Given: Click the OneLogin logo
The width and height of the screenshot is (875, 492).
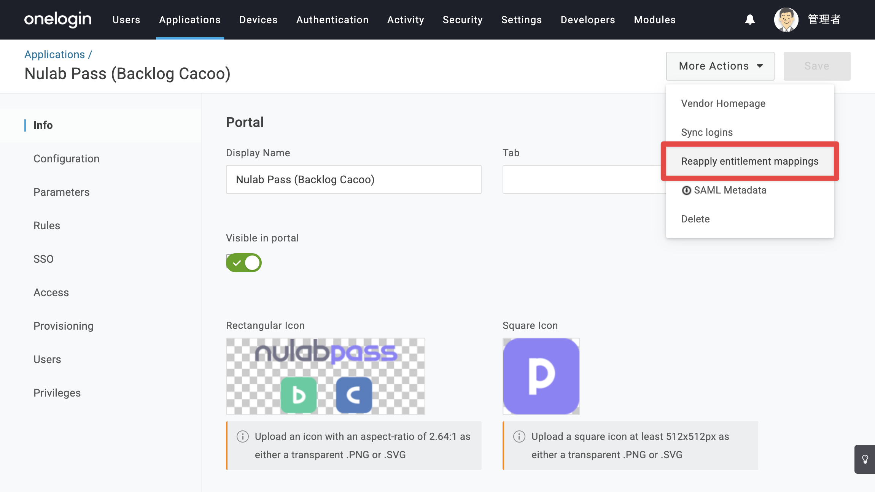Looking at the screenshot, I should pyautogui.click(x=58, y=19).
